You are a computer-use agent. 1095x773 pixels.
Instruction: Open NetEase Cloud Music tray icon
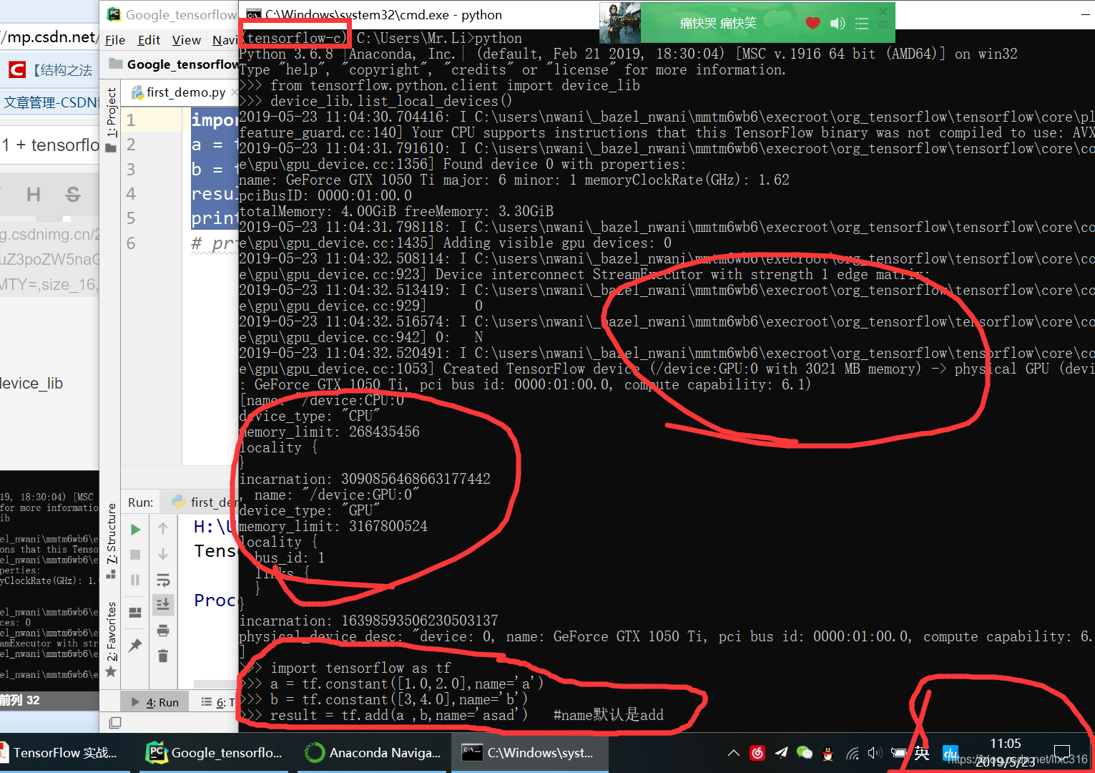point(757,753)
